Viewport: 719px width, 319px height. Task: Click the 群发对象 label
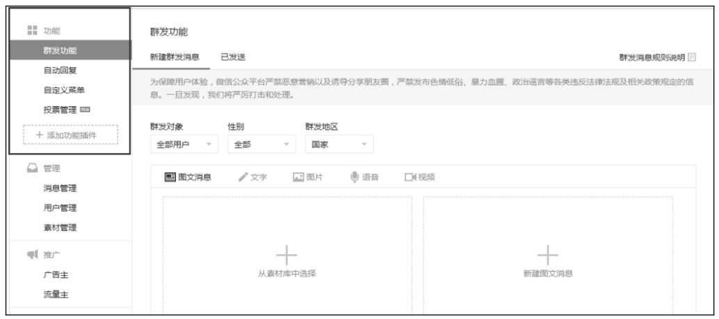point(167,127)
